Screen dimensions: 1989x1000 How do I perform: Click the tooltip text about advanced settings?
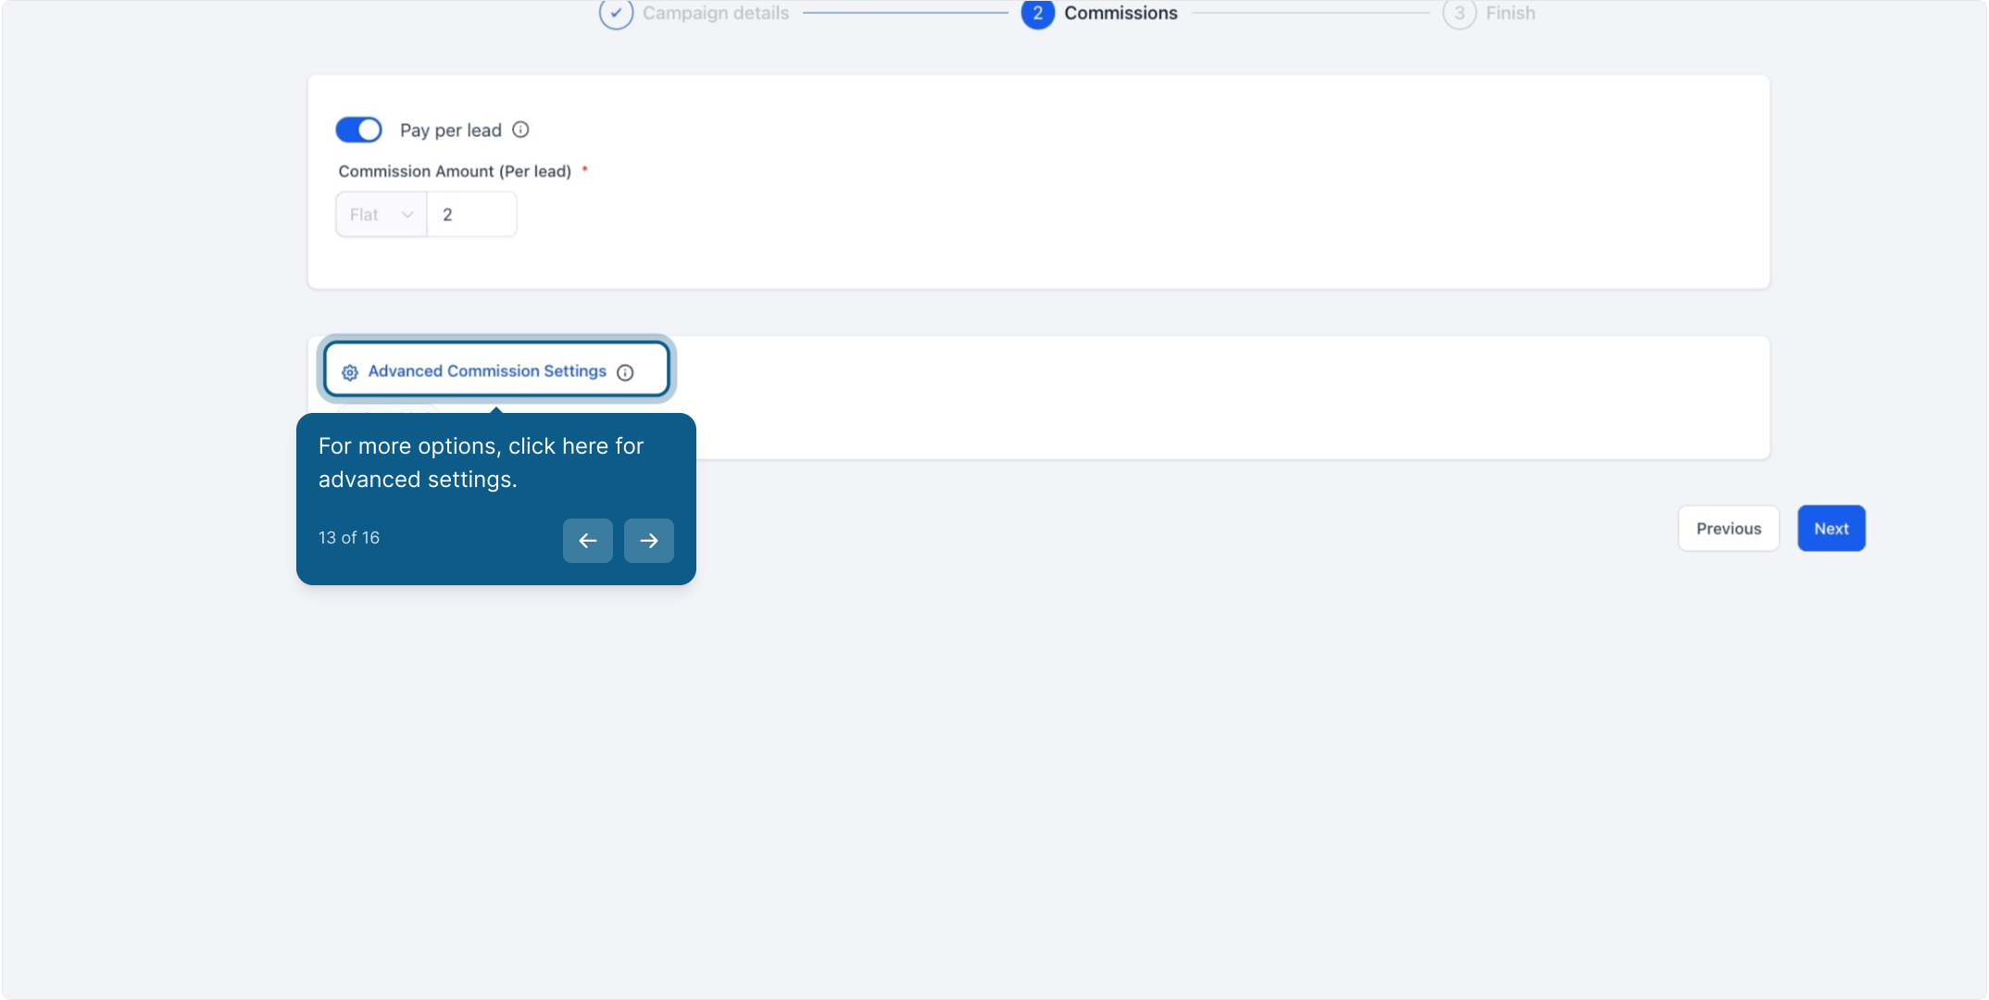[x=481, y=463]
